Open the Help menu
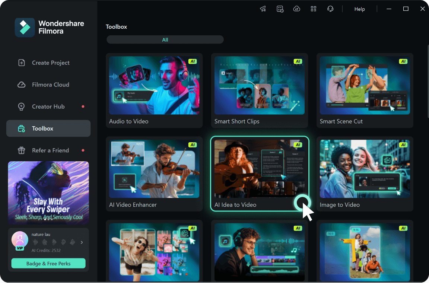 359,9
